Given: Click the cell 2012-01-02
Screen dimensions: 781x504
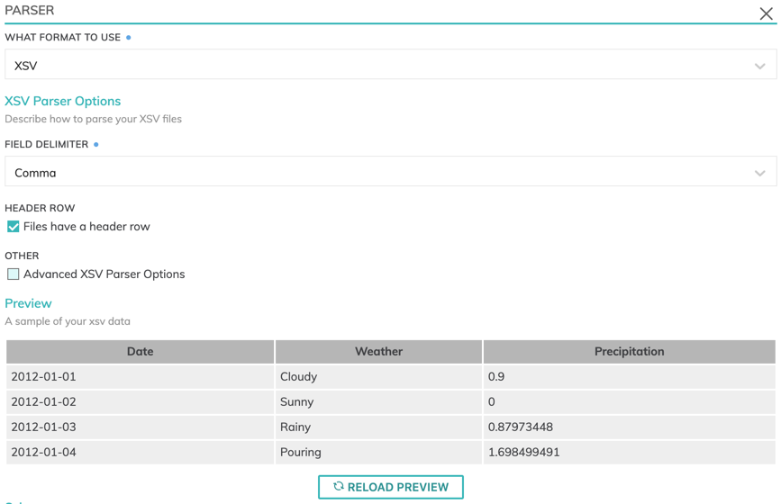Looking at the screenshot, I should coord(140,402).
